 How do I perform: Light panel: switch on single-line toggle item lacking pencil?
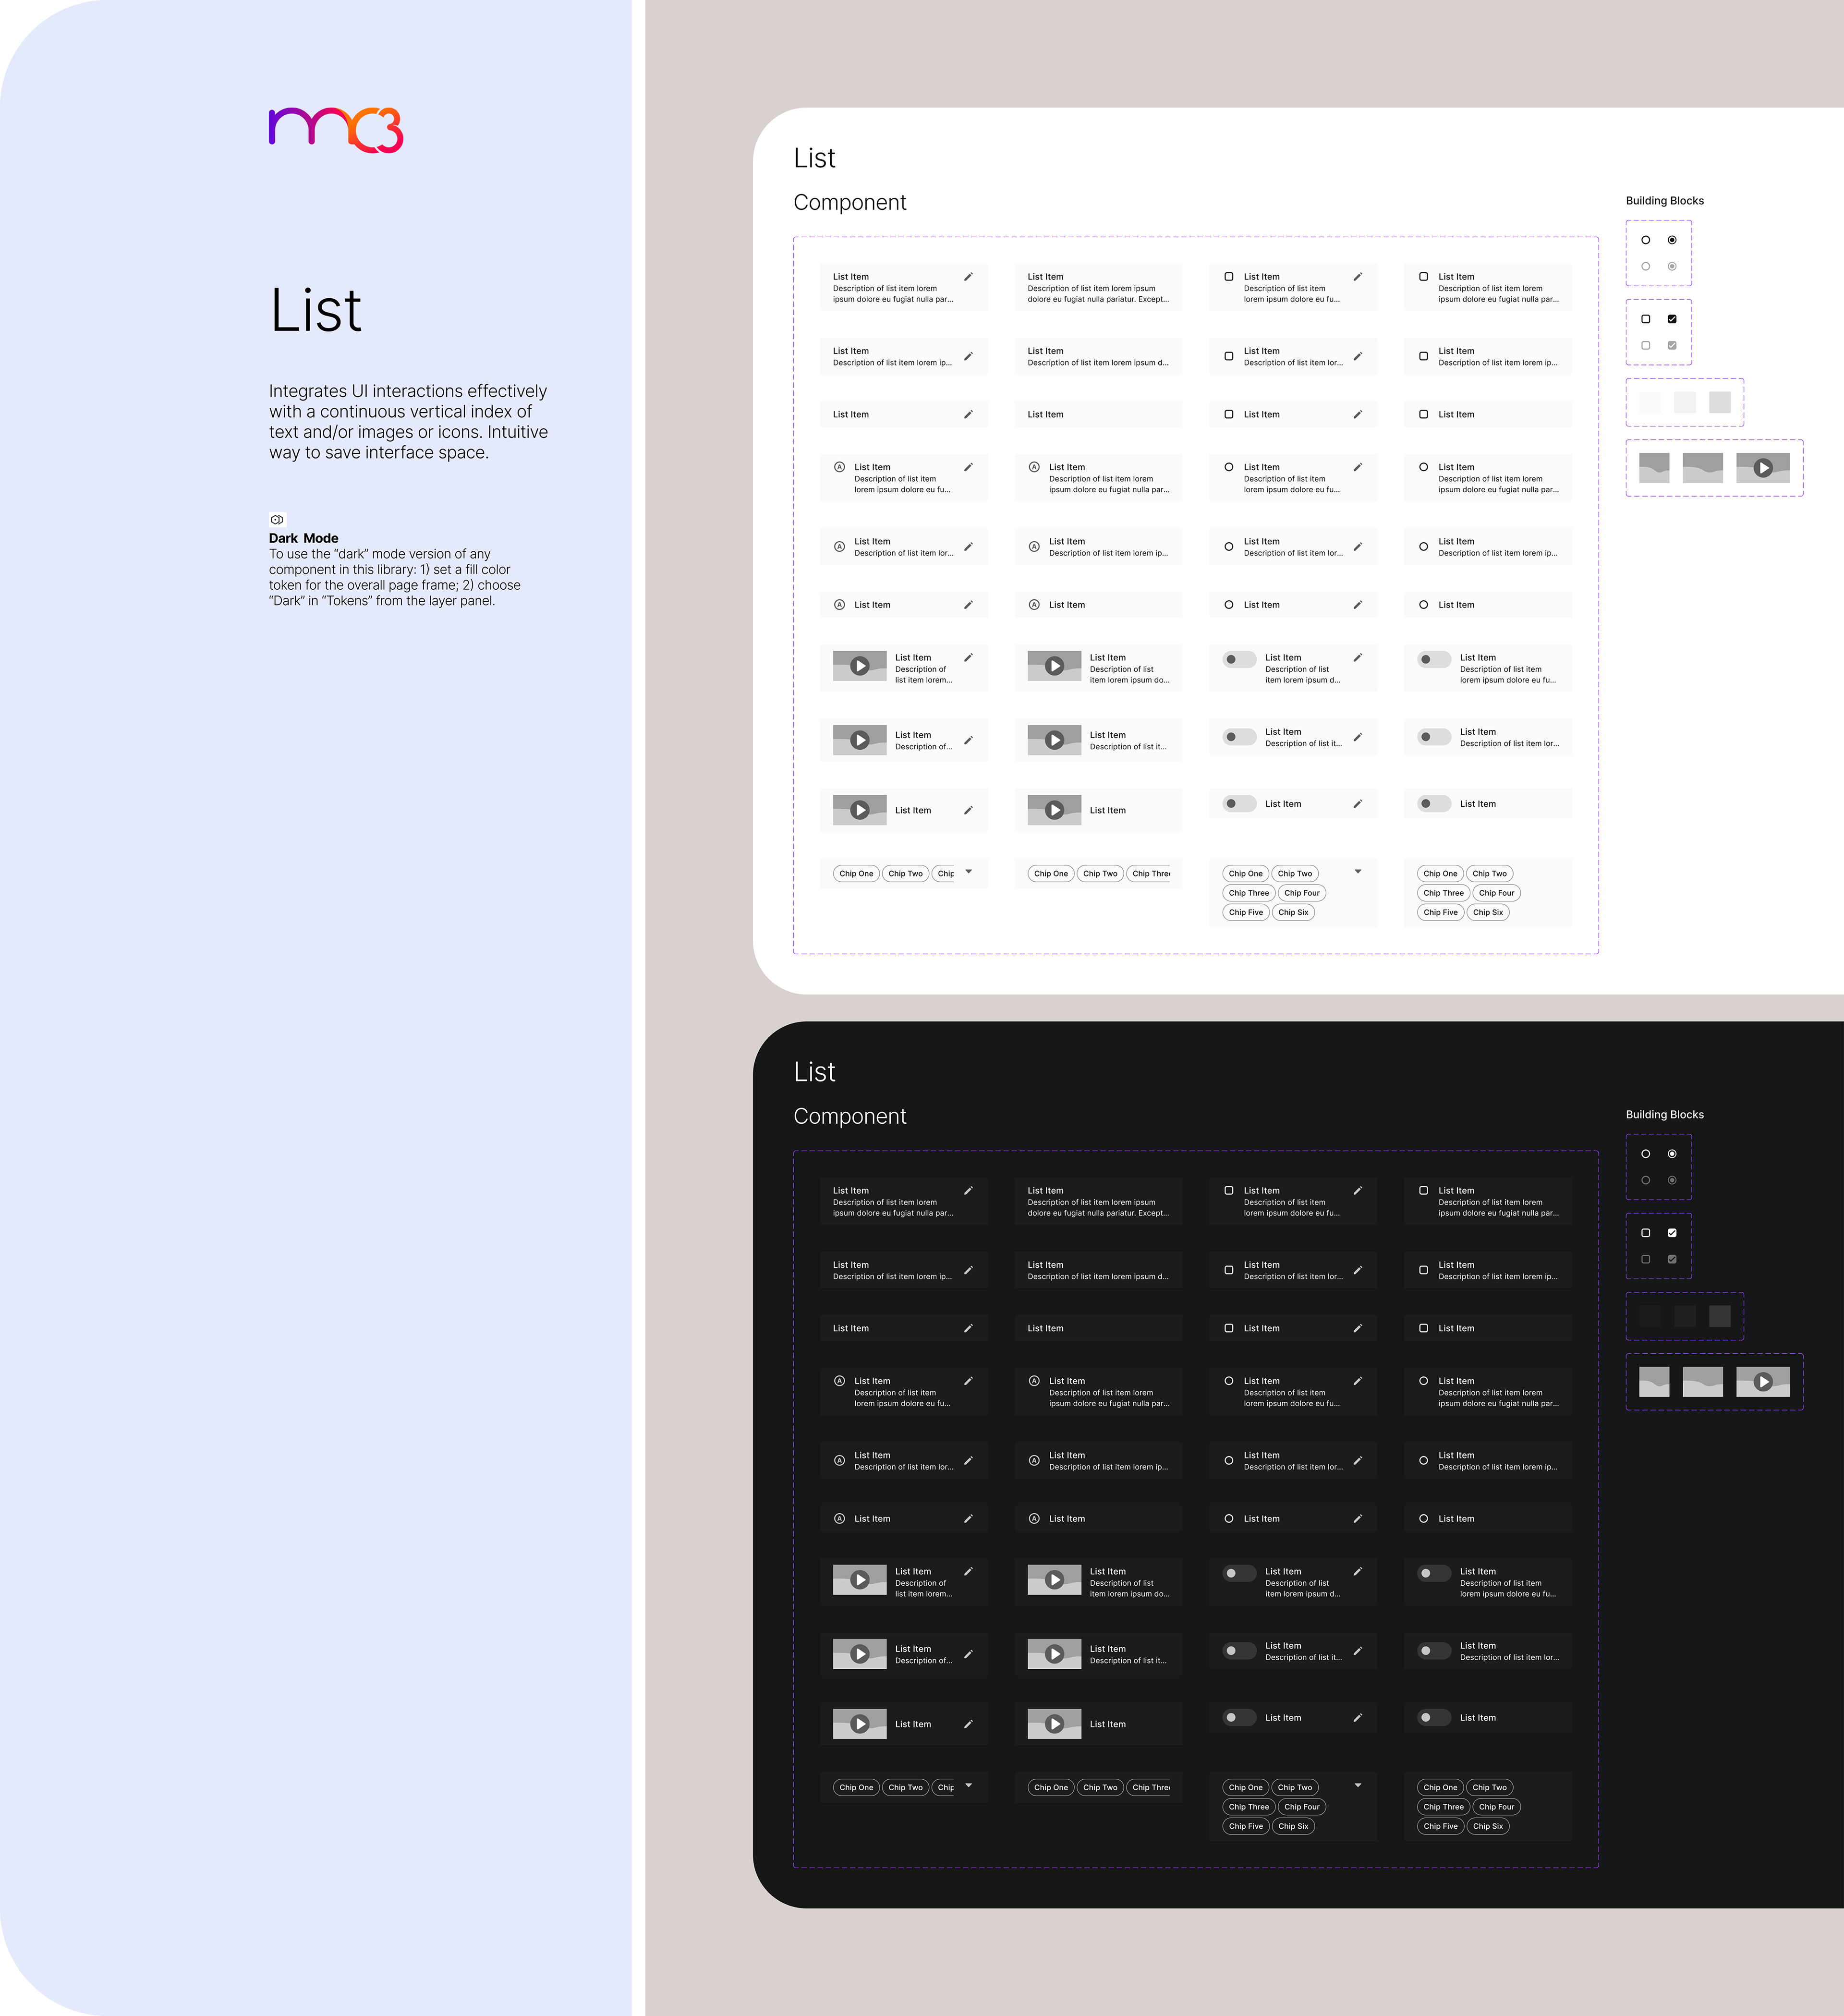pos(1434,804)
